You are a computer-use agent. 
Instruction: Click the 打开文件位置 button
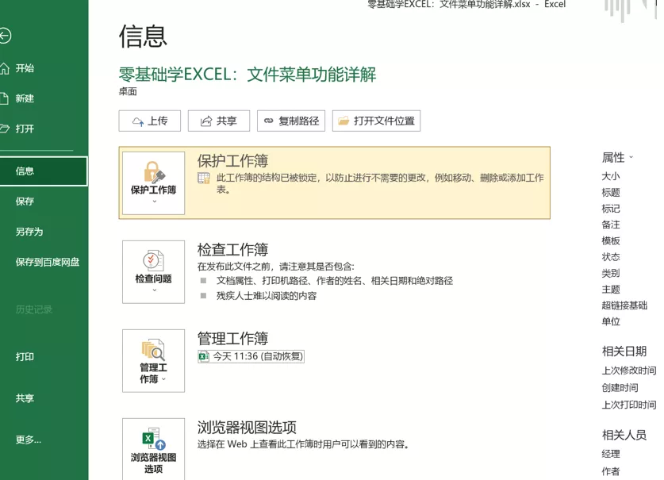(x=377, y=121)
